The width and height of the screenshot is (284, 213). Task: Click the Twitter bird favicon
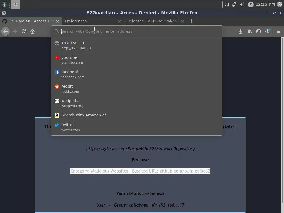pos(57,125)
